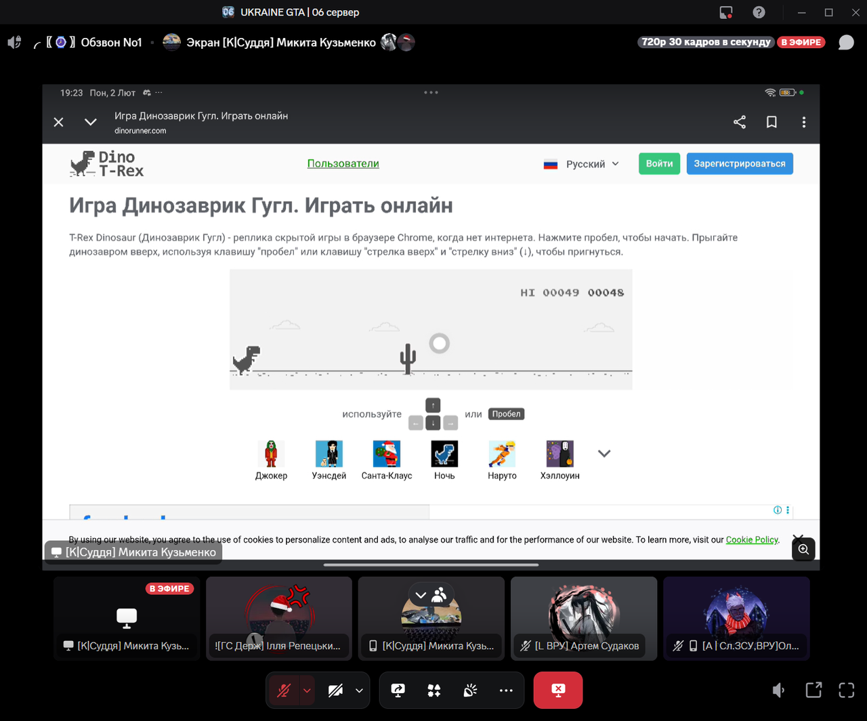The height and width of the screenshot is (721, 867).
Task: Choose the Санта-Клаус game skin
Action: 387,460
